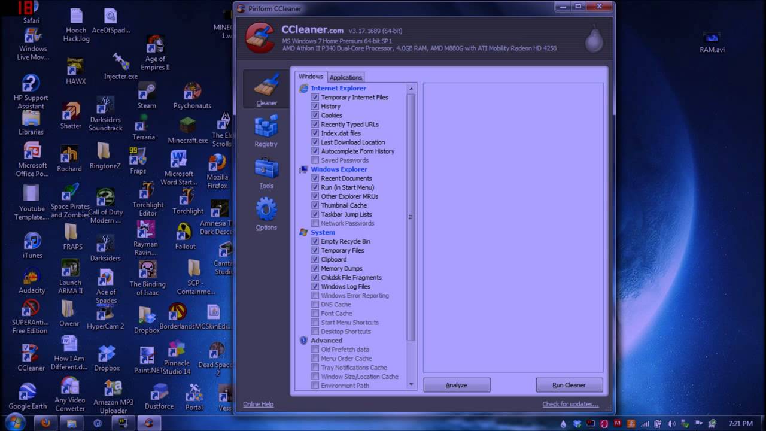Click Check for updates link

click(x=570, y=404)
